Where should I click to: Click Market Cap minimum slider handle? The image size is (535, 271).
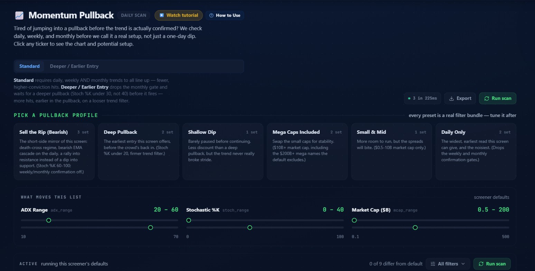(x=354, y=220)
